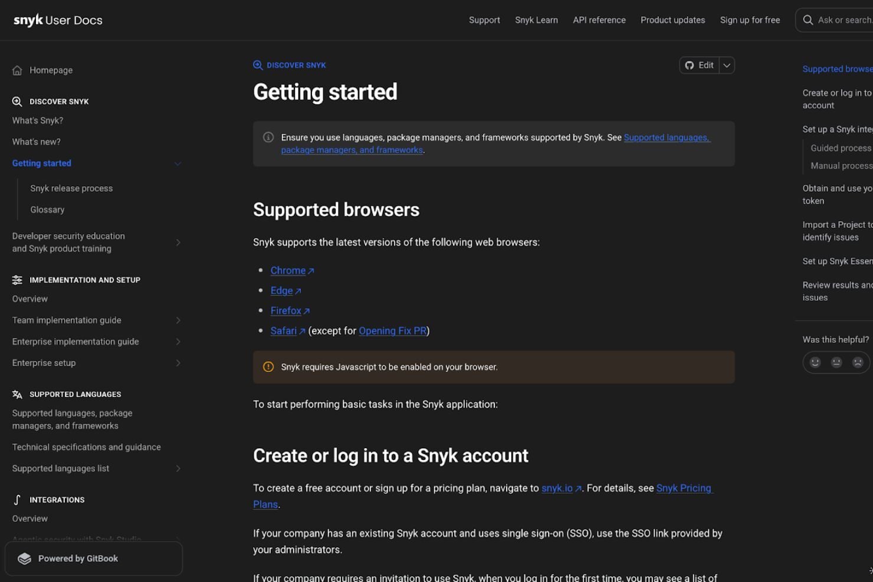The height and width of the screenshot is (582, 873).
Task: Jump to Review results outline entry
Action: [x=838, y=291]
